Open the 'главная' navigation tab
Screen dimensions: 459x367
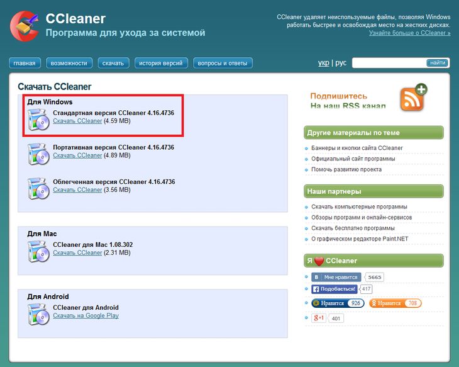pos(25,63)
